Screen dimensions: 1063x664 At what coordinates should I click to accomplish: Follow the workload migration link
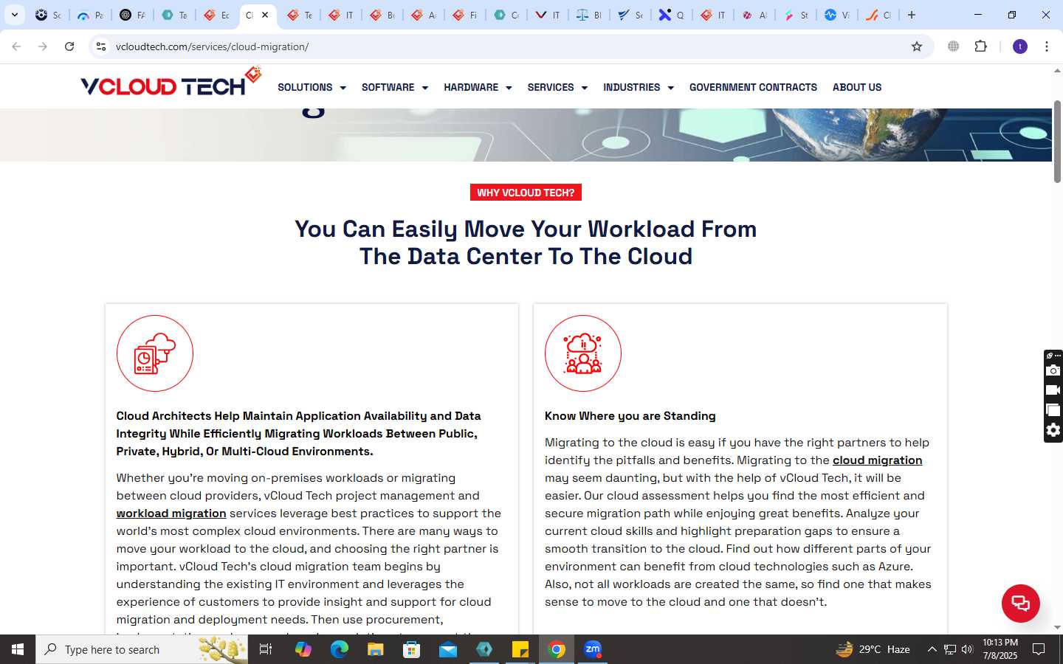click(171, 513)
